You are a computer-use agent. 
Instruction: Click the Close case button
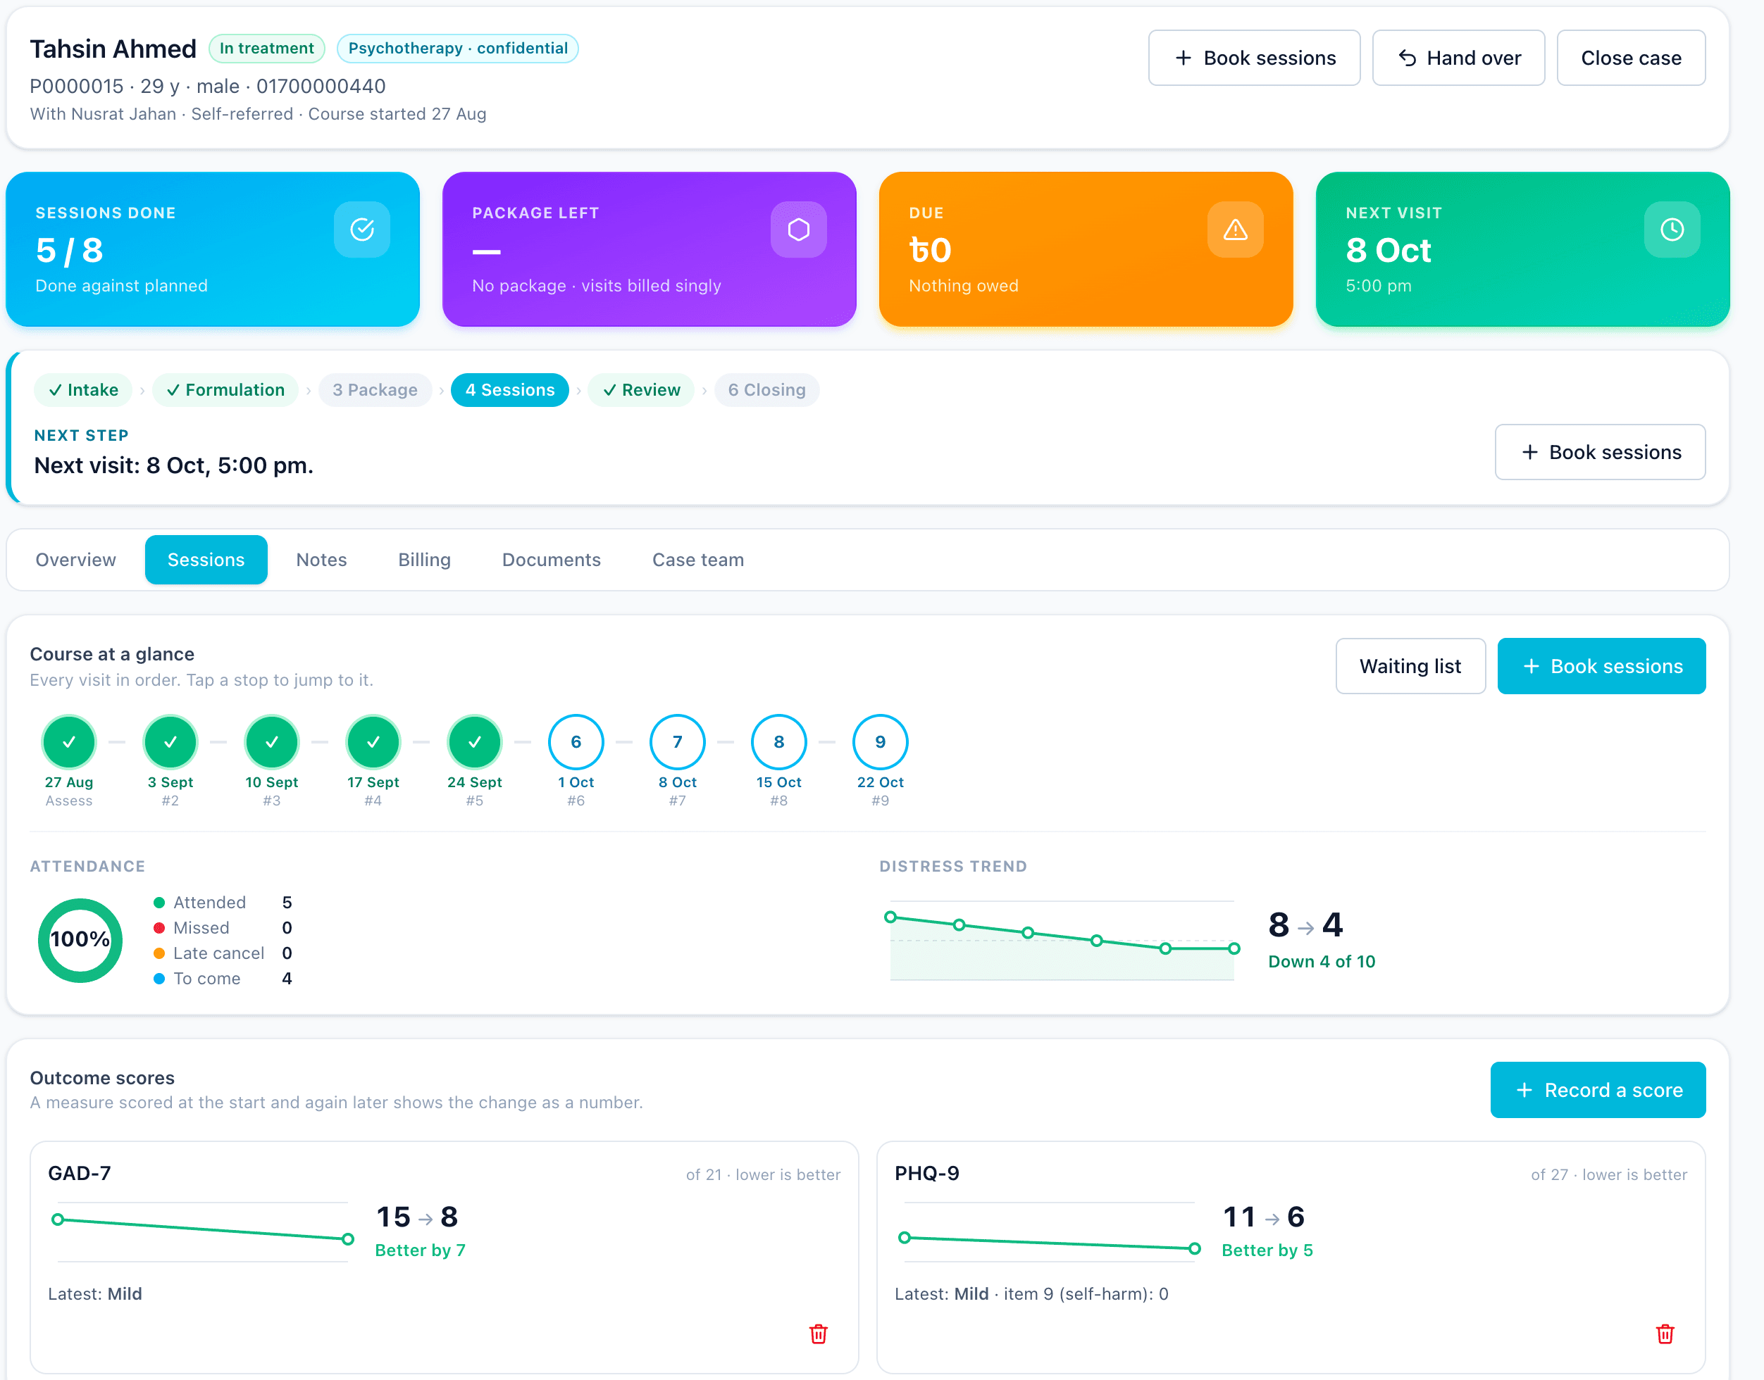(x=1631, y=57)
